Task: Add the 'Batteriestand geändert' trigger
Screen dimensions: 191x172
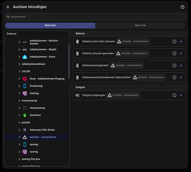Action: 181,65
